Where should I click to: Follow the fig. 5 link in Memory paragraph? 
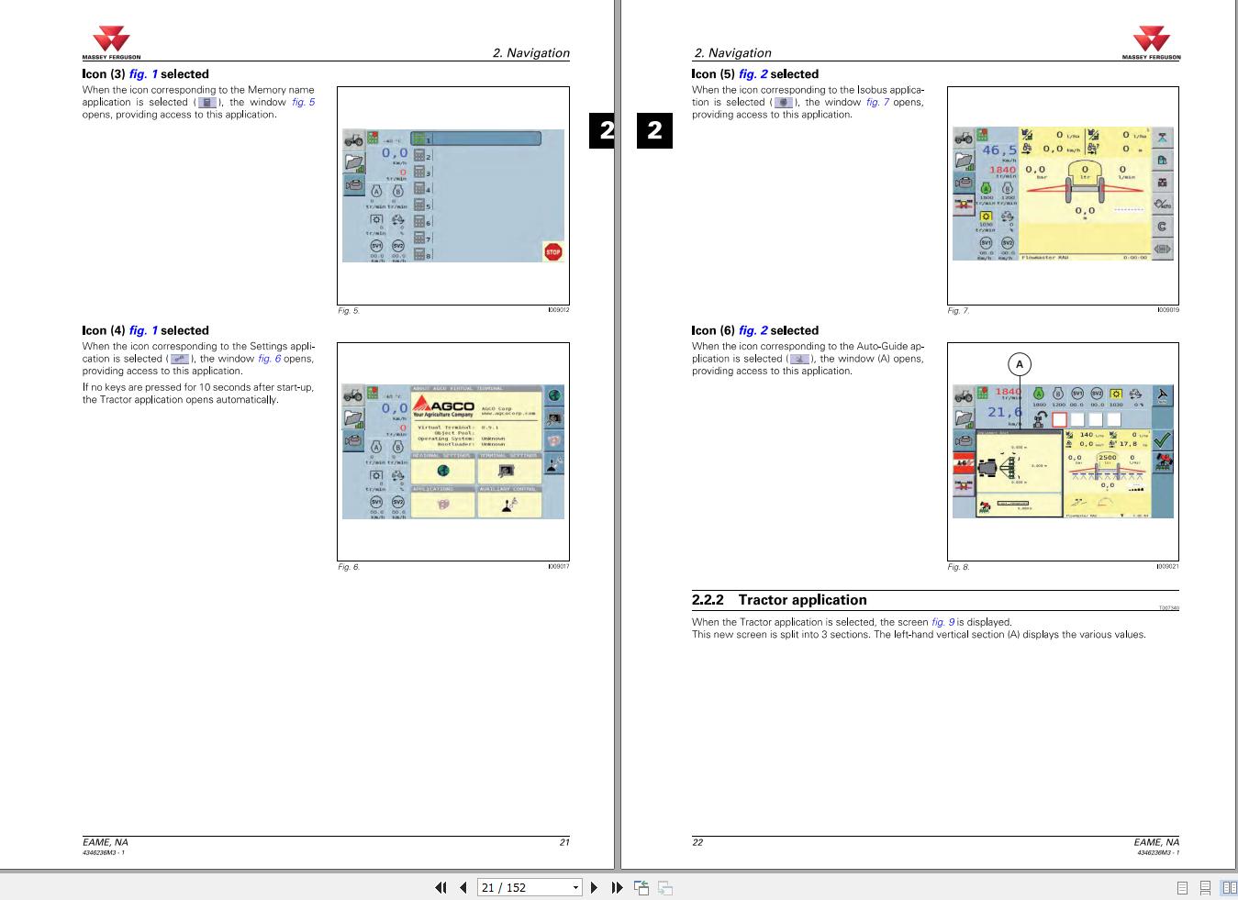(303, 102)
